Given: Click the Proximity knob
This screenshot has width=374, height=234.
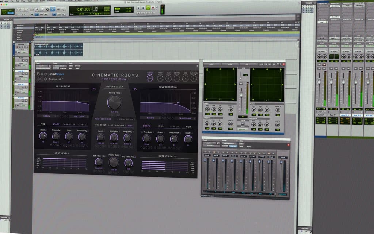Looking at the screenshot, I should point(56,136).
